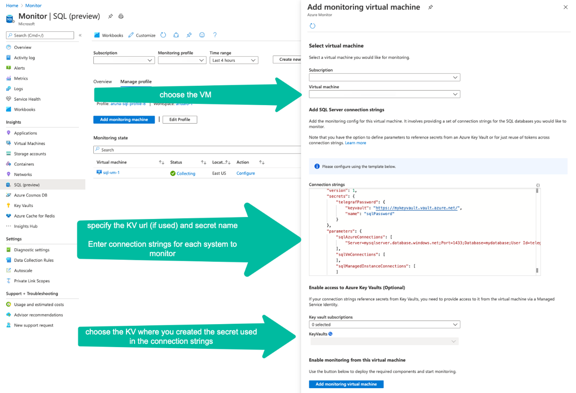The height and width of the screenshot is (393, 576).
Task: Open the Virtual machine dropdown
Action: click(384, 94)
